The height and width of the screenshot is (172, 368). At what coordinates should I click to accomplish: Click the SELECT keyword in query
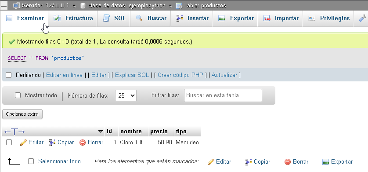[x=17, y=58]
